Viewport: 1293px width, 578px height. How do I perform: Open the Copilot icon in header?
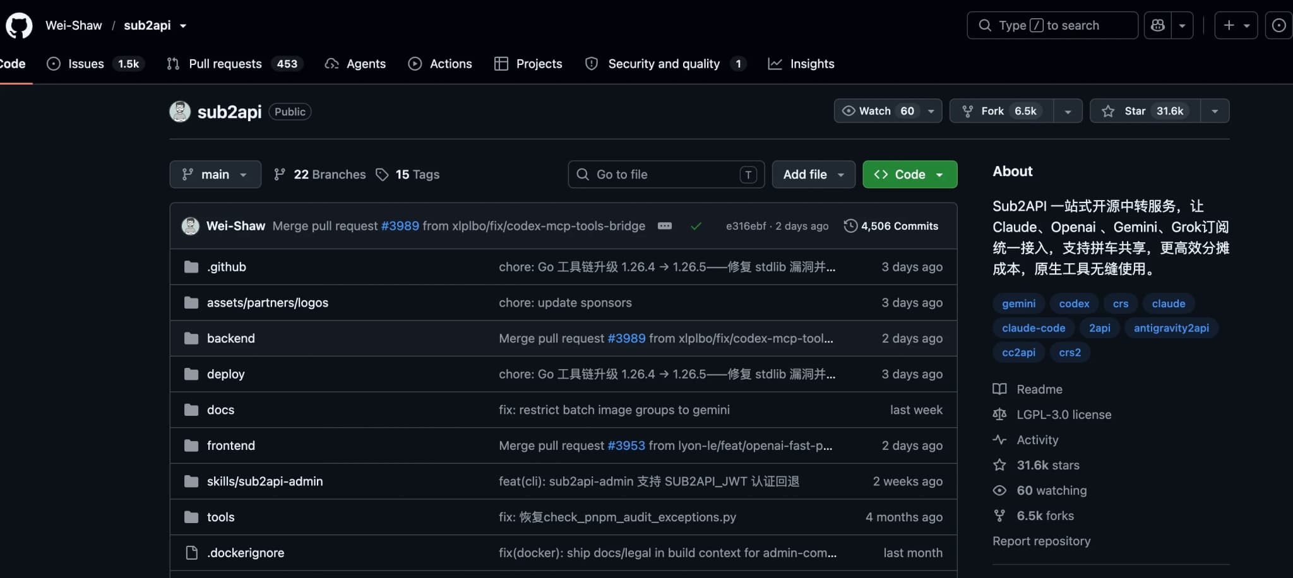click(1158, 25)
